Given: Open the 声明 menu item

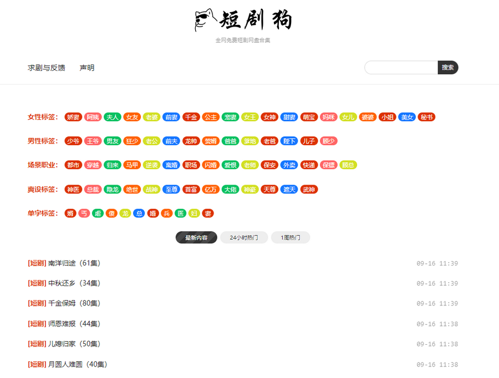Looking at the screenshot, I should pos(87,68).
